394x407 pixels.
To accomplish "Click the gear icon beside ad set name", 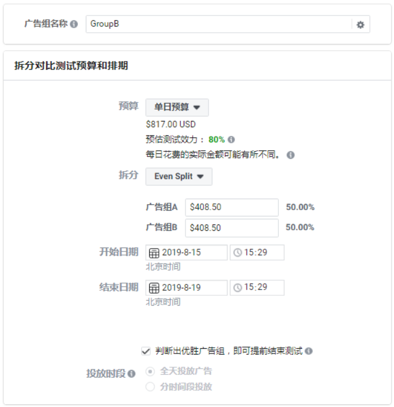I will (x=360, y=25).
